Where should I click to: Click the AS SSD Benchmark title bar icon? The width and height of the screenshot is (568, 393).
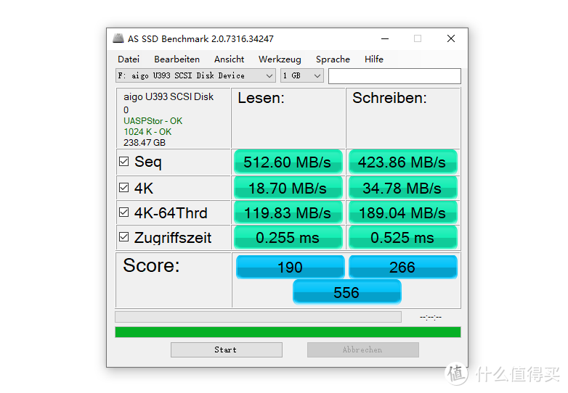(x=118, y=39)
